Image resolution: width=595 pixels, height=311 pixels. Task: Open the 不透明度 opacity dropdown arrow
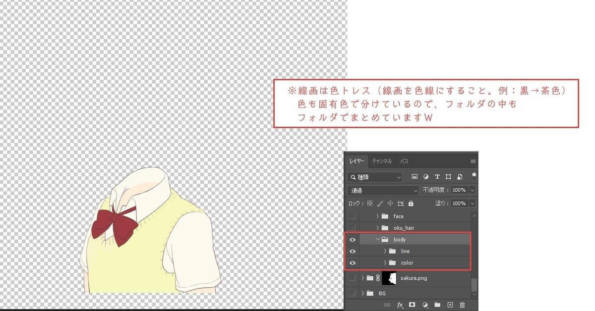tap(473, 190)
